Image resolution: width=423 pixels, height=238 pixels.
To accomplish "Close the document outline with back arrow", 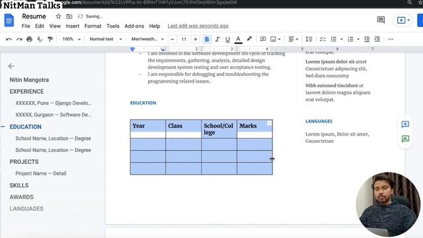I will (x=11, y=66).
